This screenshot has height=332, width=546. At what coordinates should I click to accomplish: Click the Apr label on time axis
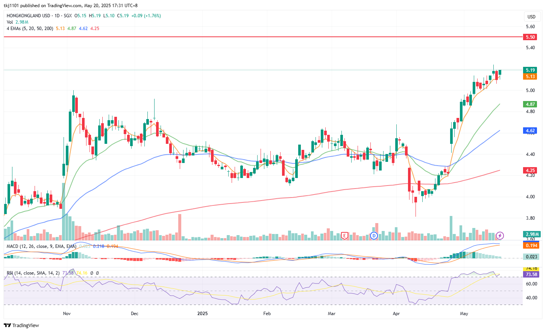[396, 314]
